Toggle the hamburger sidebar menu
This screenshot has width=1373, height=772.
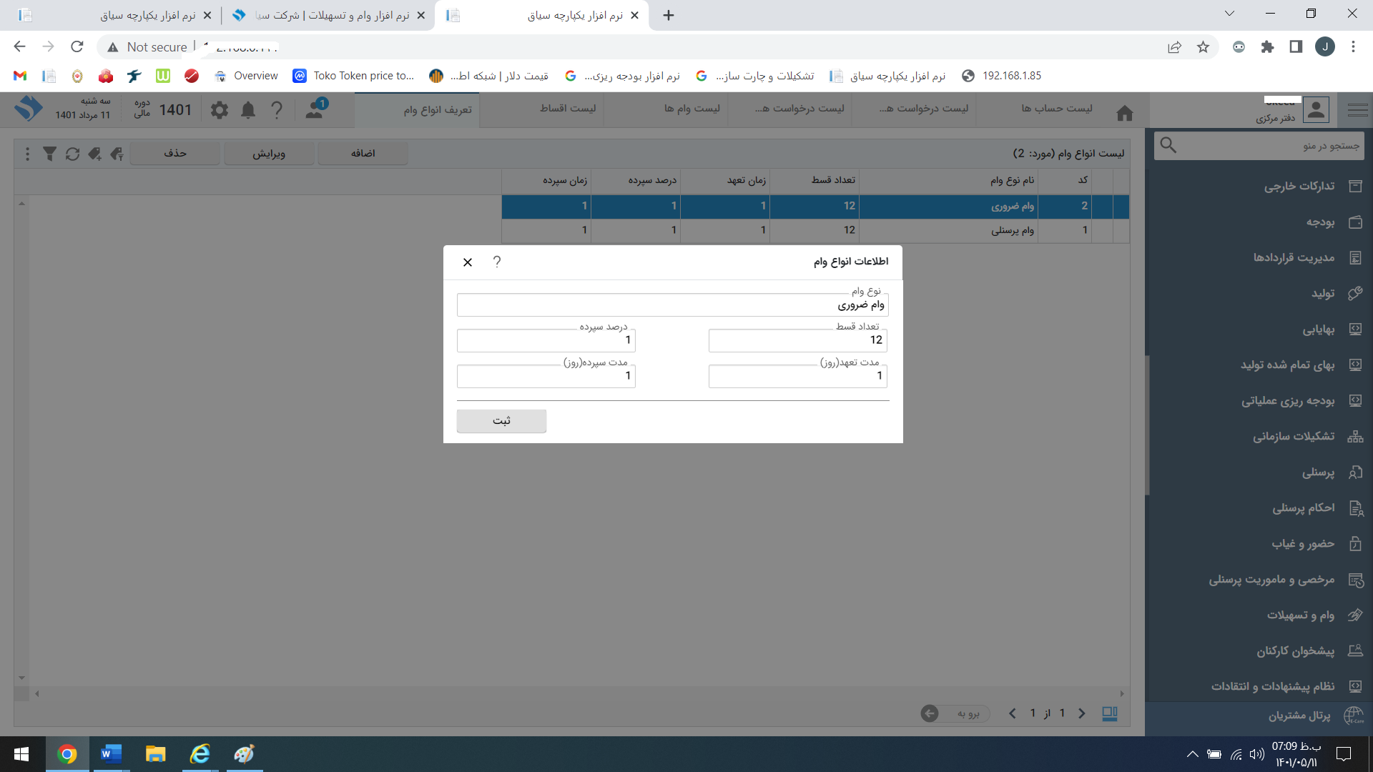(x=1357, y=110)
